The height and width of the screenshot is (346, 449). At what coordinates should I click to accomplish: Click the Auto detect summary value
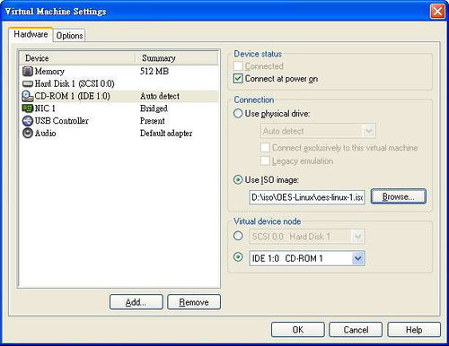point(160,96)
